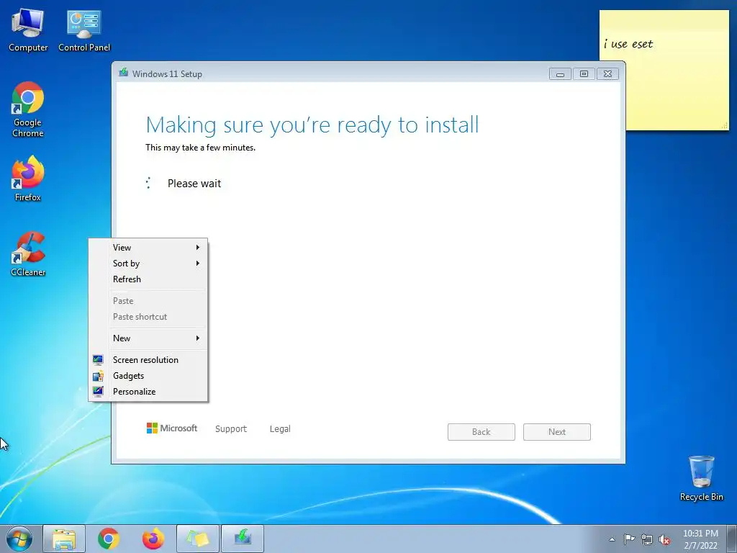Open the clock showing 10:31 PM
Viewport: 737px width, 553px height.
coord(700,539)
